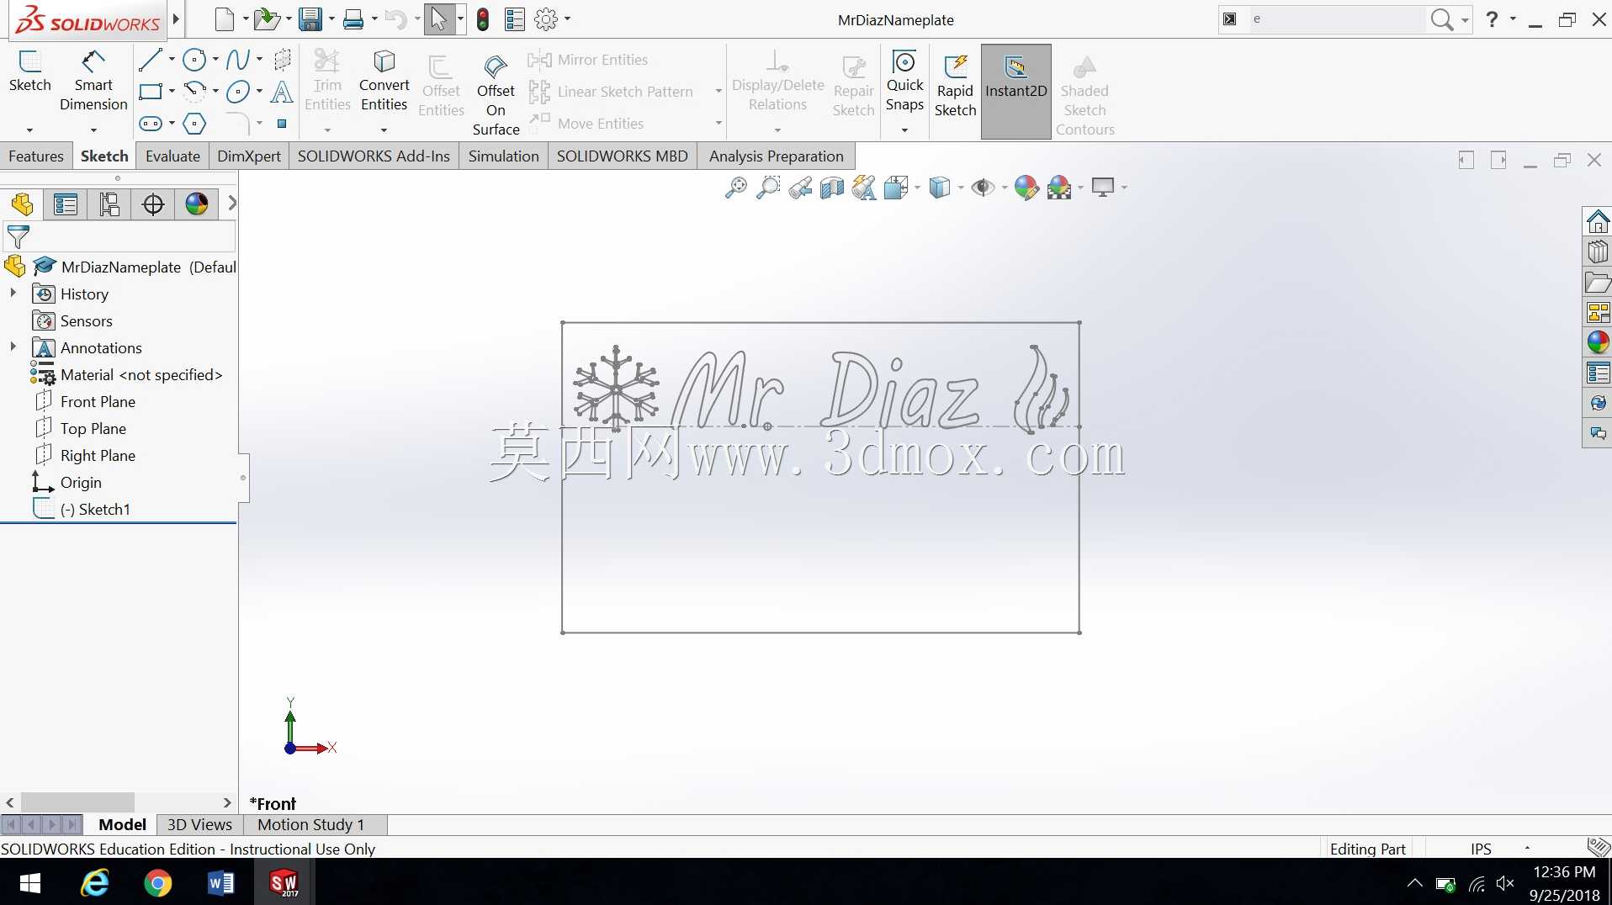
Task: Expand the Annotations tree item
Action: point(13,347)
